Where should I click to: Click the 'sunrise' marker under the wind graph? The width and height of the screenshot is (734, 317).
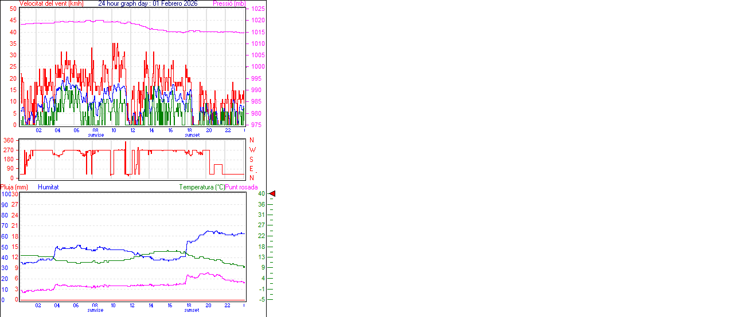click(x=96, y=135)
